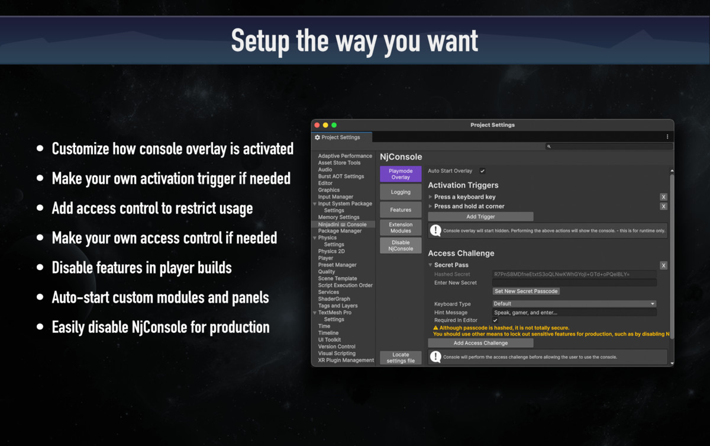This screenshot has height=446, width=710.
Task: Select Adaptive Performance in settings list
Action: pyautogui.click(x=345, y=156)
